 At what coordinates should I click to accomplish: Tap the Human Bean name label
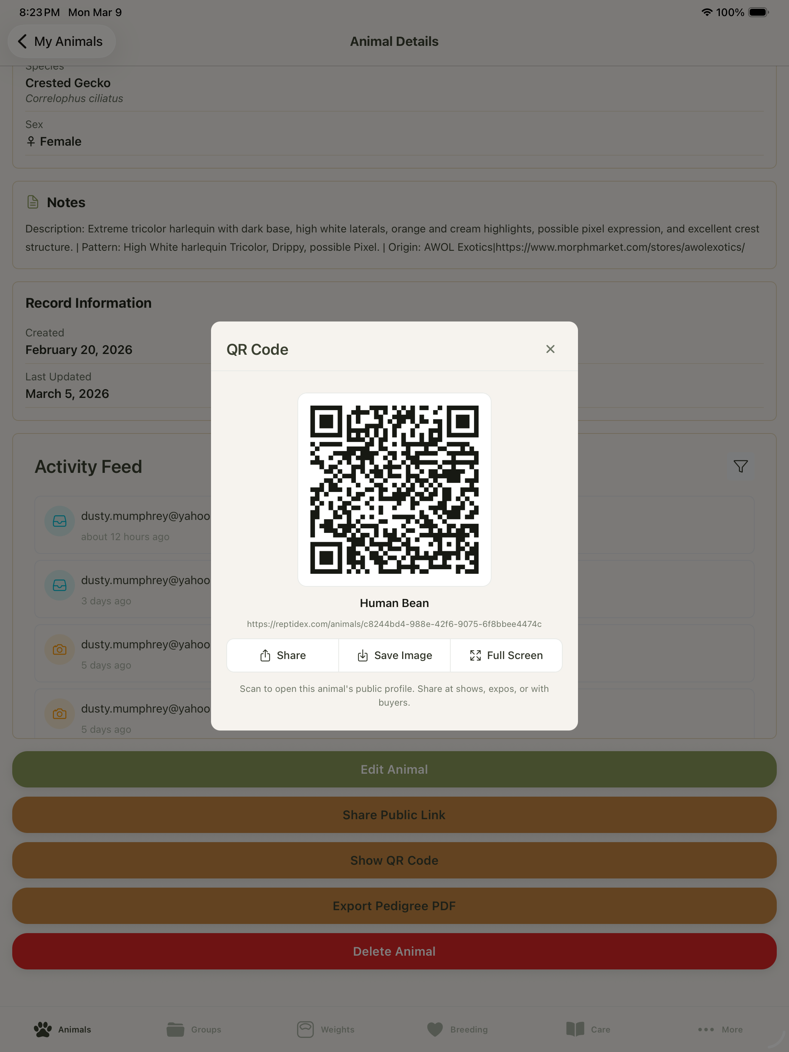[x=394, y=603]
